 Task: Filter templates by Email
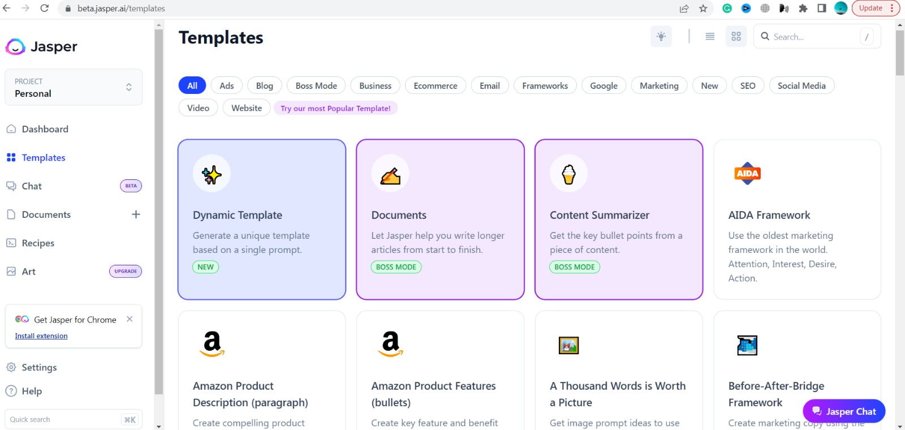click(x=490, y=85)
